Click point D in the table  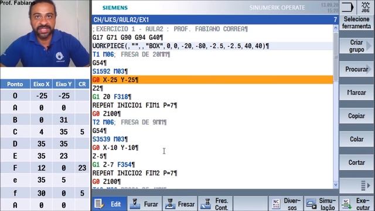pyautogui.click(x=15, y=144)
